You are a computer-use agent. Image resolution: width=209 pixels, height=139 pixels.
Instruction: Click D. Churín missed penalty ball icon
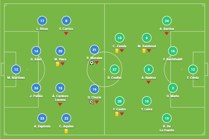click(91, 102)
